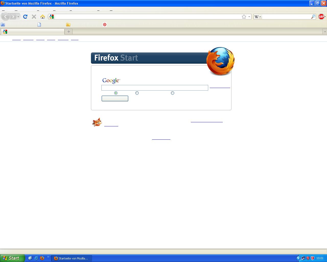Screen dimensions: 327x262
Task: Open the Adblock Plus ABP icon
Action: coord(321,17)
